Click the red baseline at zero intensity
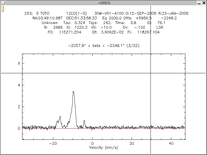 (x=123, y=128)
